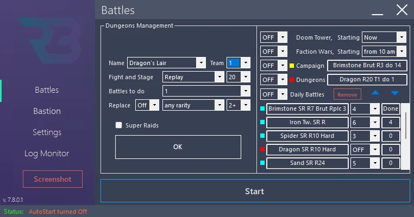The height and width of the screenshot is (217, 414).
Task: Open the Doom Tower Starting Now dropdown
Action: [402, 37]
